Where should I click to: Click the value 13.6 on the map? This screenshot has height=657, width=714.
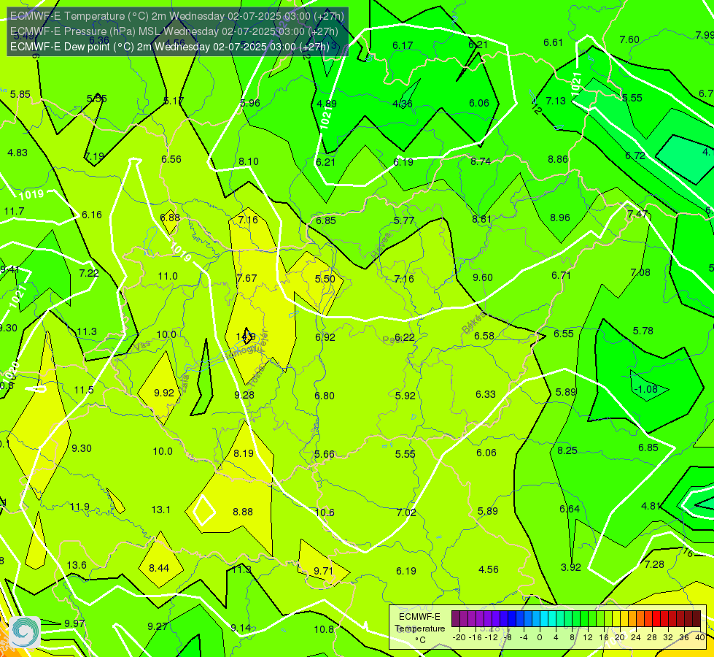pos(77,565)
